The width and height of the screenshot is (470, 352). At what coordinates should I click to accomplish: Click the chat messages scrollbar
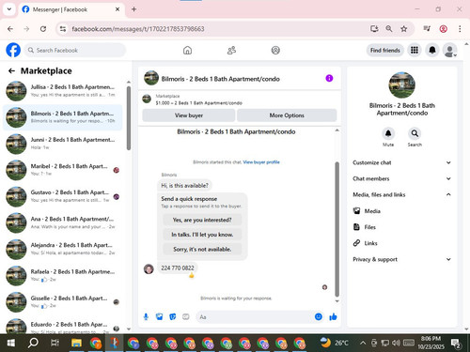point(337,228)
